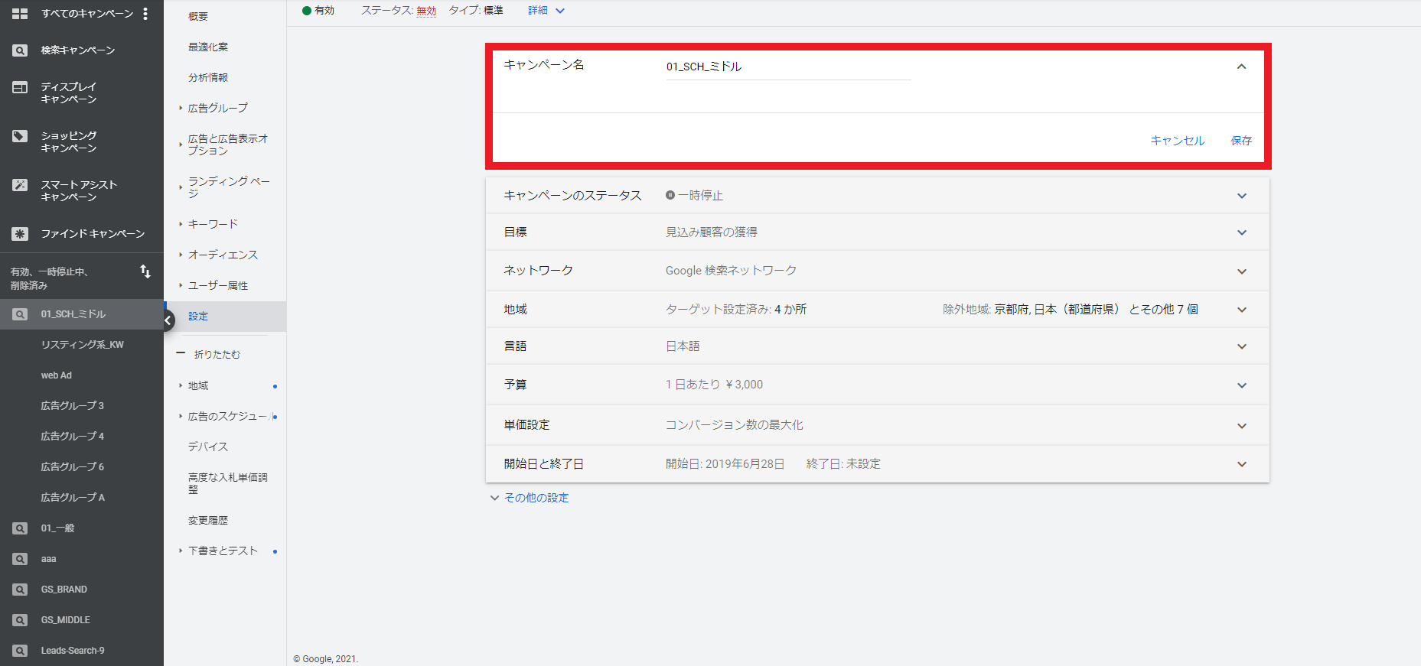The height and width of the screenshot is (666, 1421).
Task: Click the 保存 button
Action: click(1241, 141)
